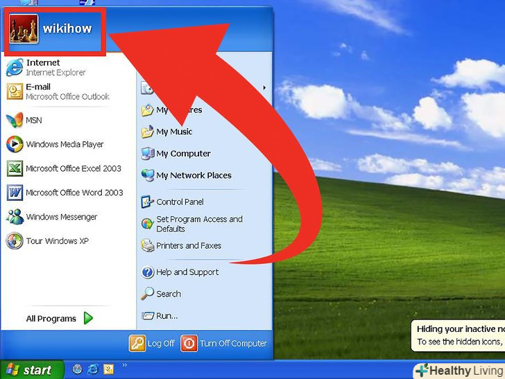This screenshot has width=505, height=379.
Task: Click the Microsoft Office Word 2003 icon
Action: [15, 193]
